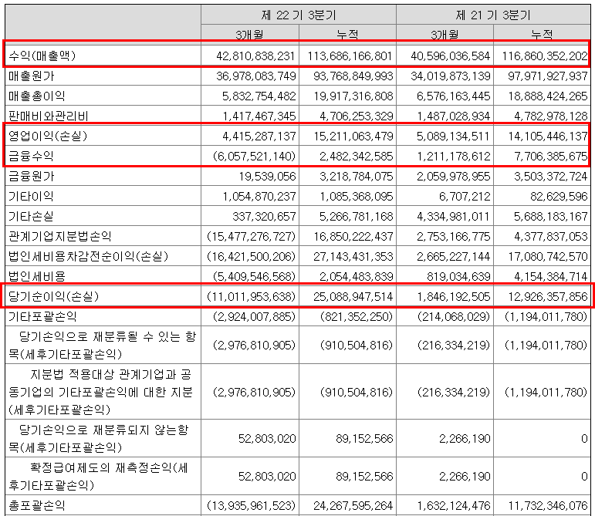
Task: Select other loss value 4,334,981,011
Action: point(453,217)
